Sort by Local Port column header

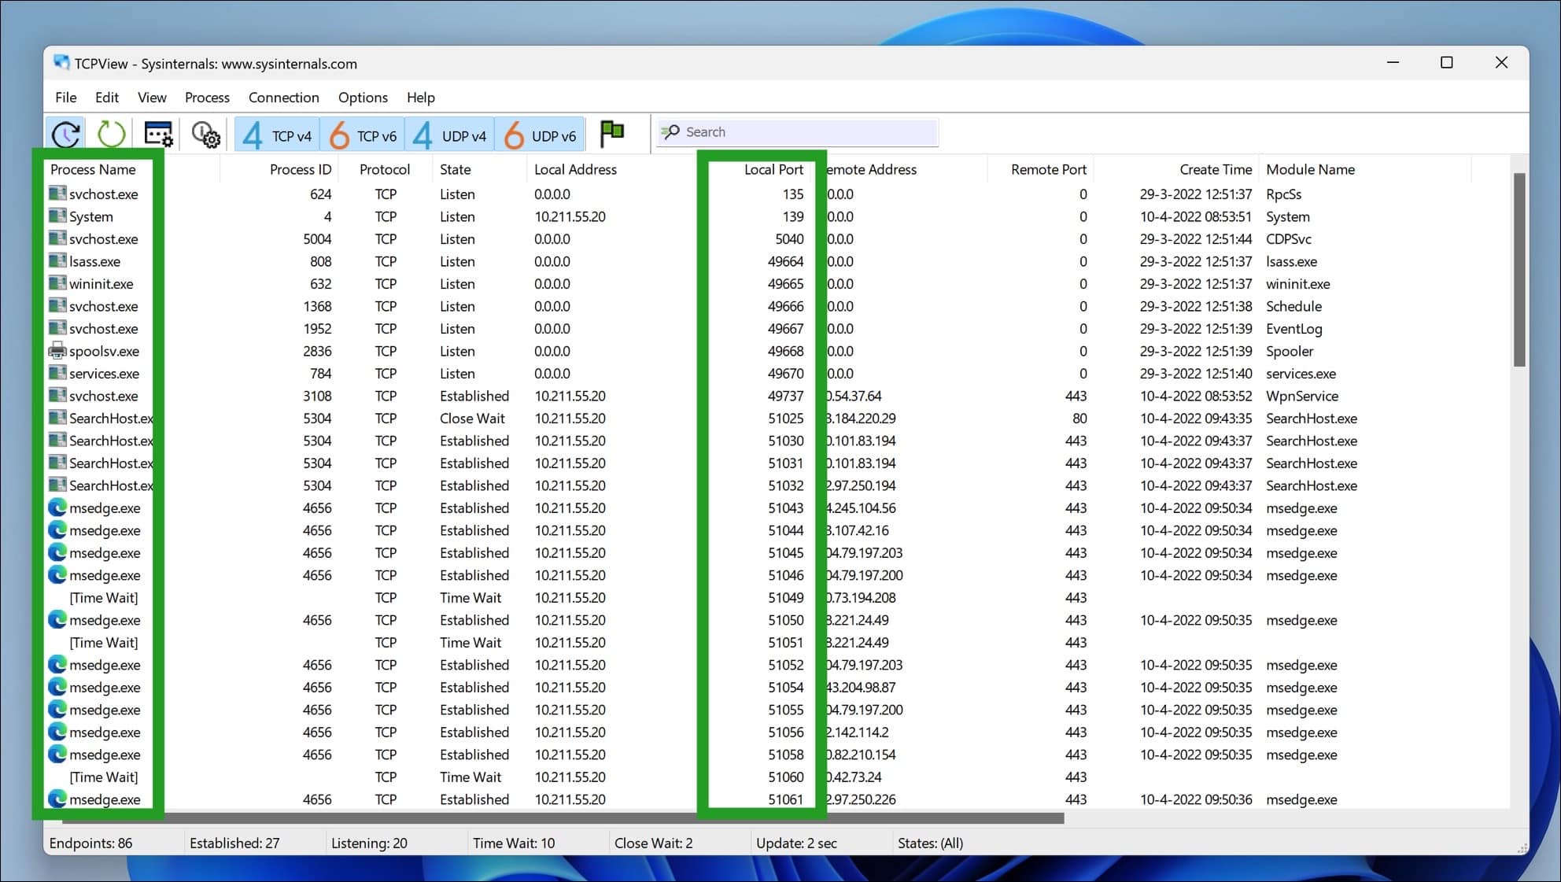click(773, 169)
